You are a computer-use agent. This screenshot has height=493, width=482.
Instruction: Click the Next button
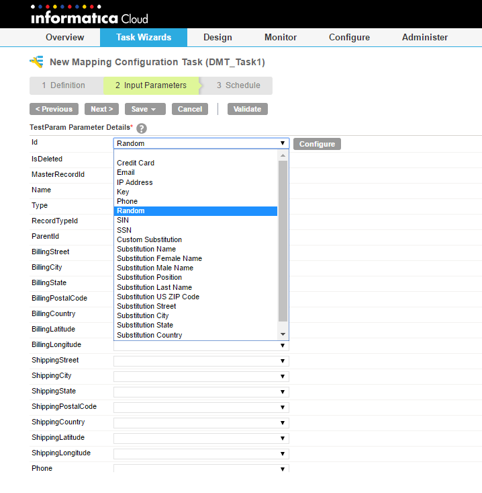click(101, 109)
